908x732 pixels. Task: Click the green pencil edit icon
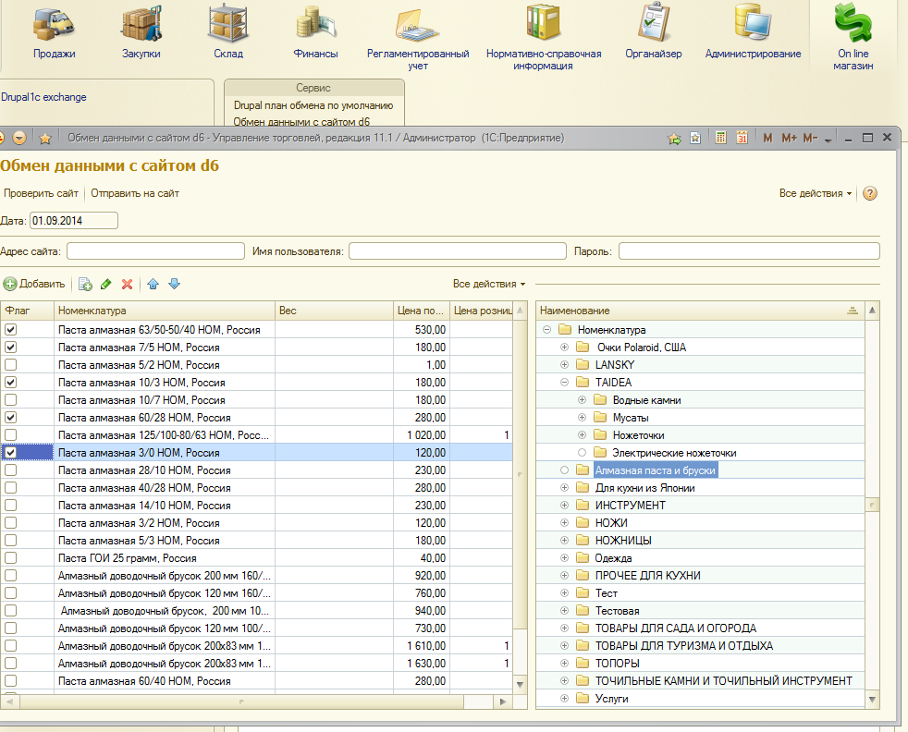pyautogui.click(x=106, y=284)
